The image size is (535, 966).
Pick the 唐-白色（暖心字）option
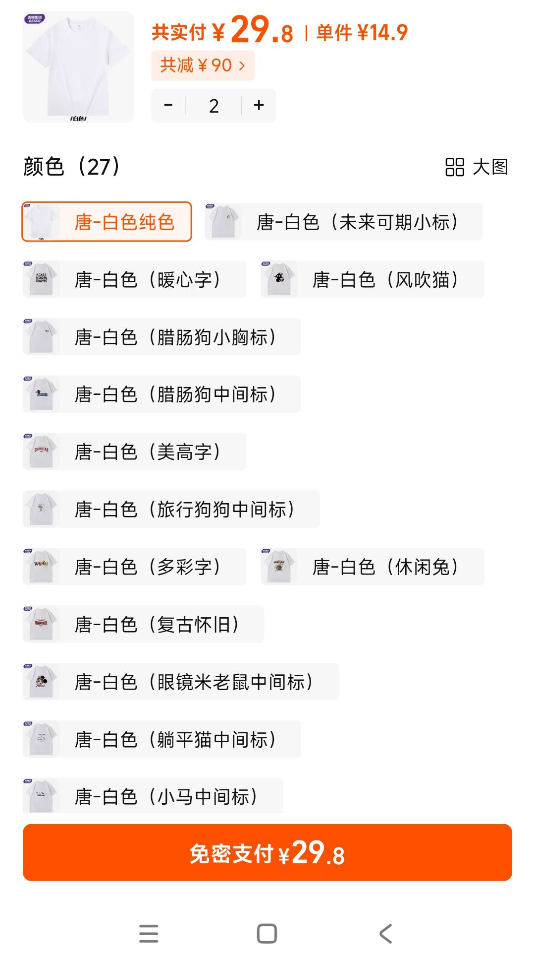(x=134, y=279)
